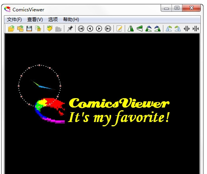Open the 选项 menu

[53, 20]
